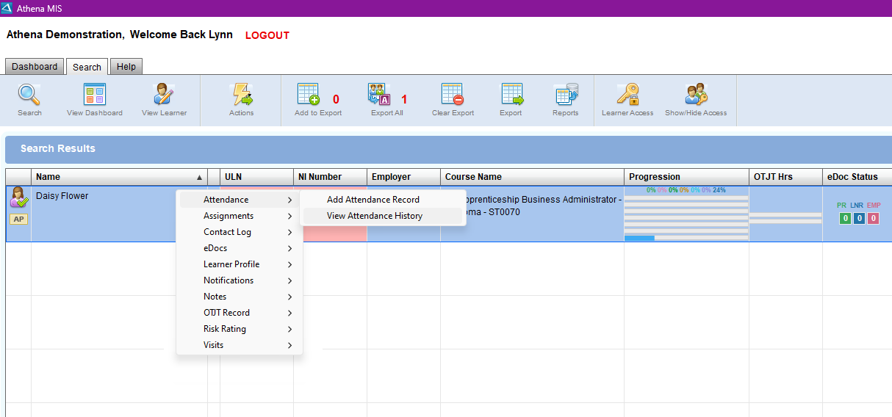Choose Add Attendance Record submenu item
Viewport: 892px width, 417px height.
click(x=383, y=200)
